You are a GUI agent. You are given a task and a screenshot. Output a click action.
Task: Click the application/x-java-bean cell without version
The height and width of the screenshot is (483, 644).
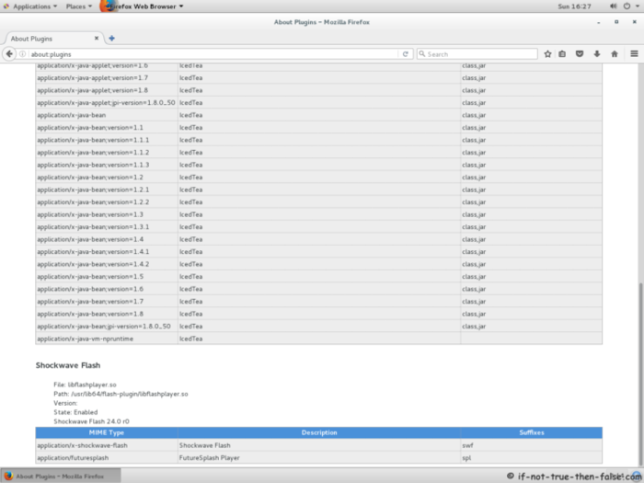coord(107,115)
